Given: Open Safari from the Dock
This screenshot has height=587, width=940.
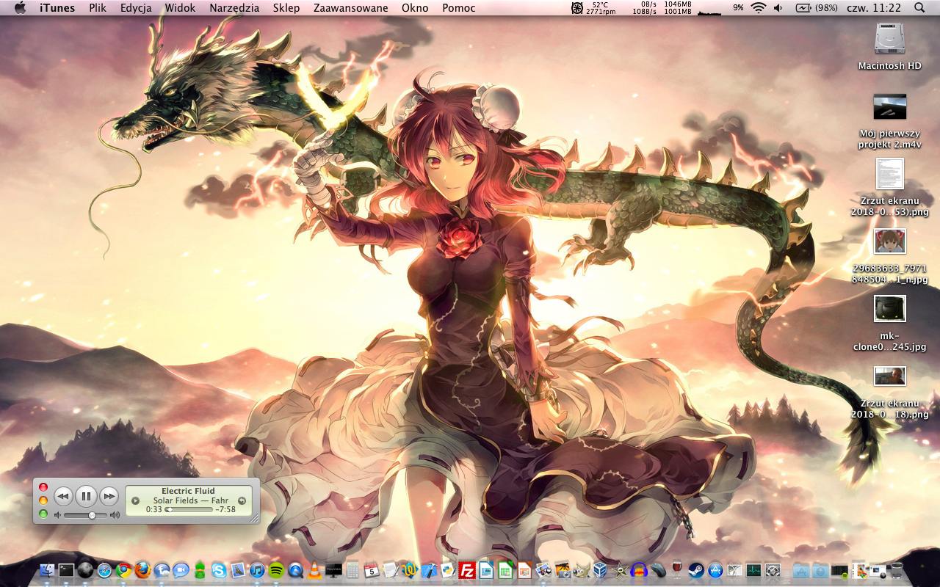Looking at the screenshot, I should pyautogui.click(x=104, y=570).
